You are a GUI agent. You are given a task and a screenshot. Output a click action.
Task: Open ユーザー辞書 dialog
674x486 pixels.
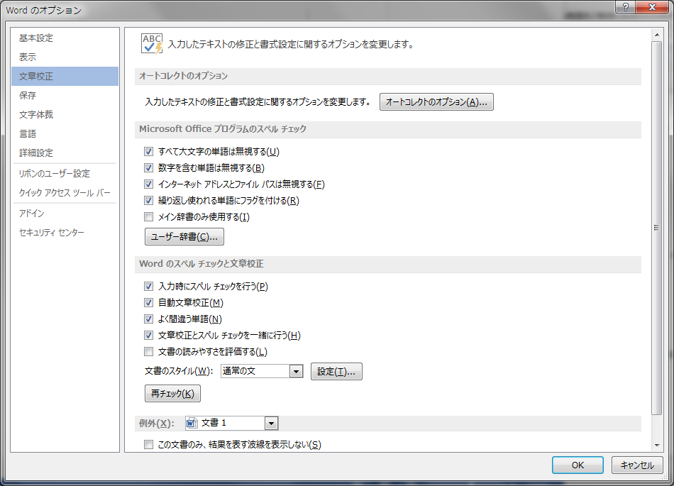click(184, 236)
